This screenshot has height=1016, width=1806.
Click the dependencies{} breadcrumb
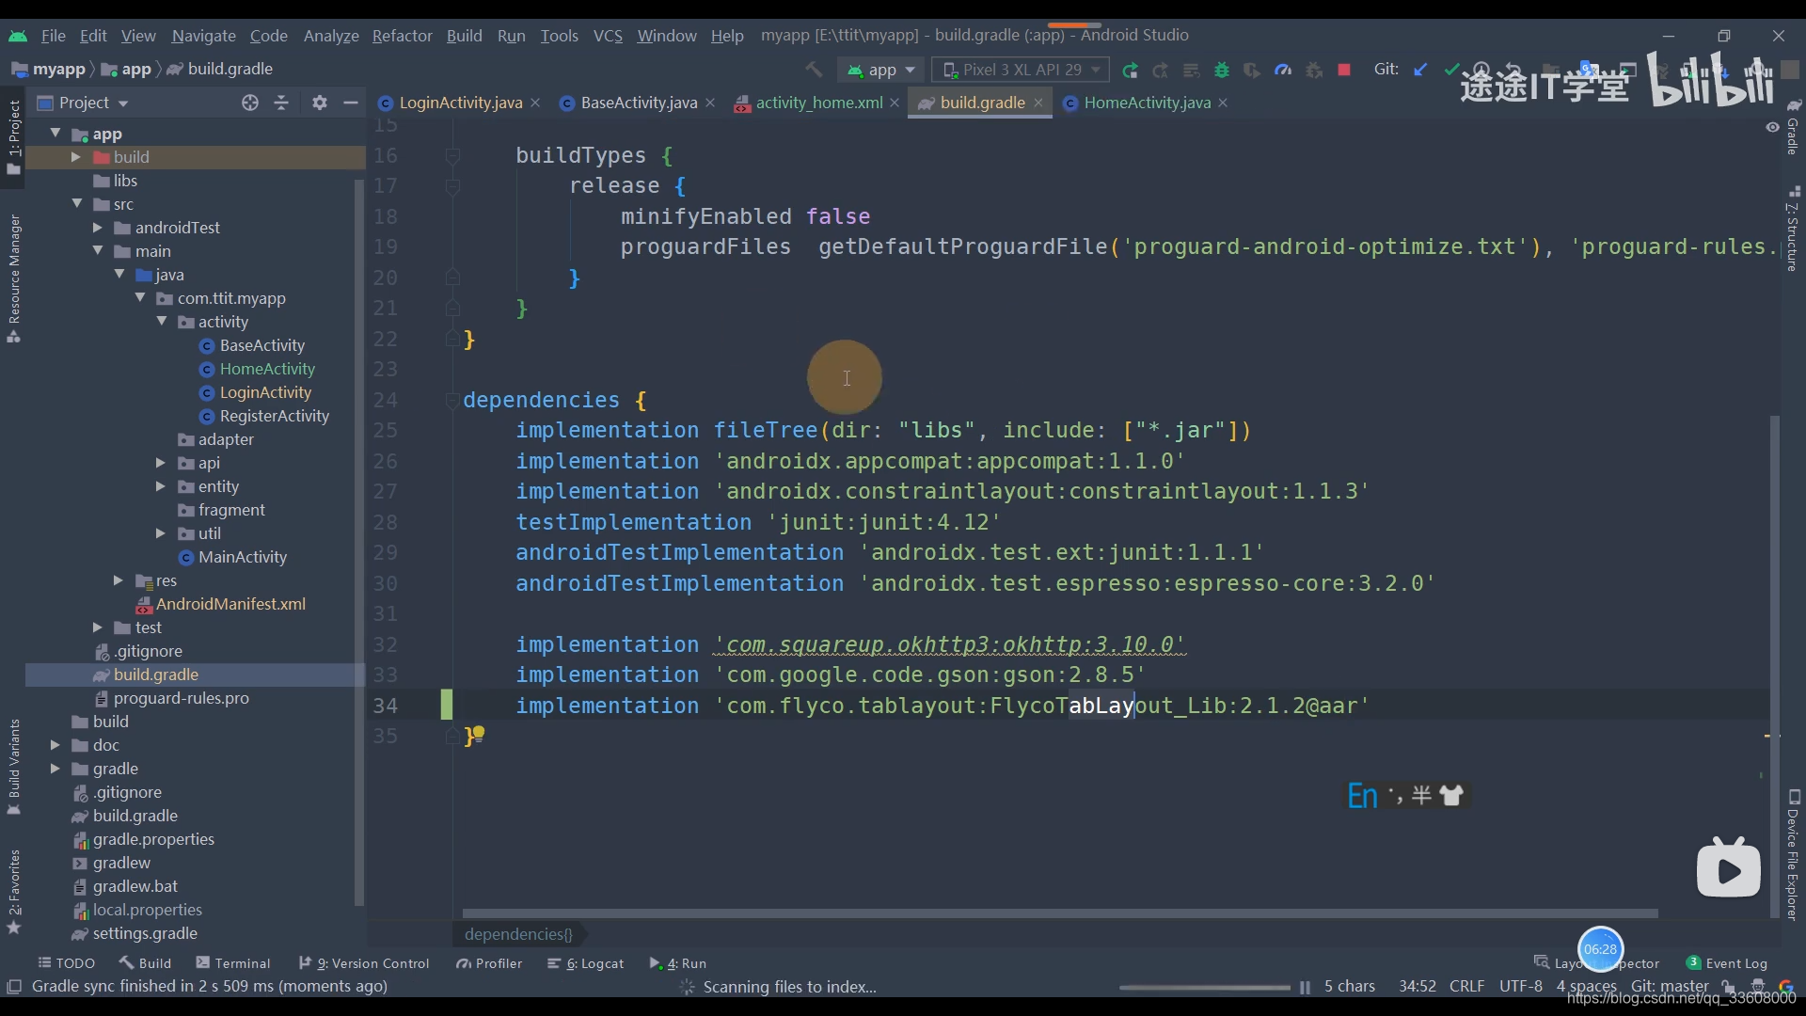coord(518,934)
